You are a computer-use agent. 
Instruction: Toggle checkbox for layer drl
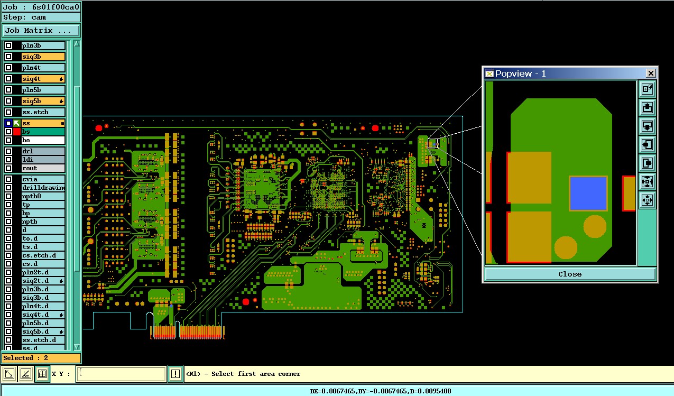(x=8, y=151)
